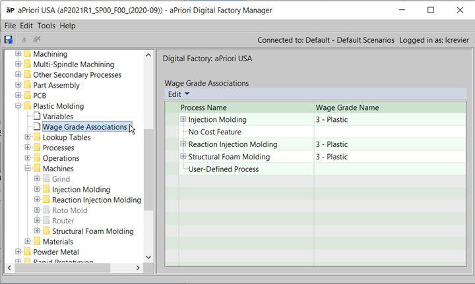Click the Part Assembly folder icon

coord(28,85)
